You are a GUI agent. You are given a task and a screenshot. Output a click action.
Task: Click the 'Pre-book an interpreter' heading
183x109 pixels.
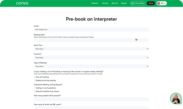click(91, 19)
